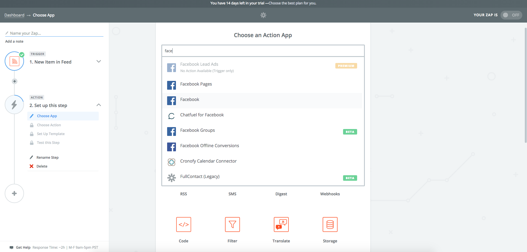
Task: Click the lock icon beside Set Up Template
Action: click(x=32, y=134)
